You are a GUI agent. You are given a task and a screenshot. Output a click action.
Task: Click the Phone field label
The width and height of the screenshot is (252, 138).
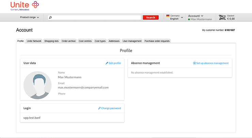tap(62, 94)
